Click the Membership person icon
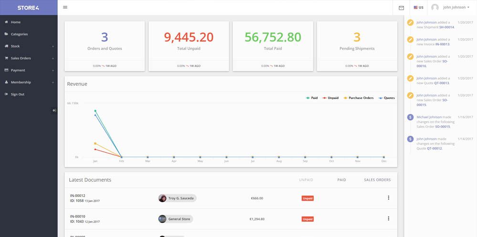This screenshot has height=237, width=477. point(6,82)
